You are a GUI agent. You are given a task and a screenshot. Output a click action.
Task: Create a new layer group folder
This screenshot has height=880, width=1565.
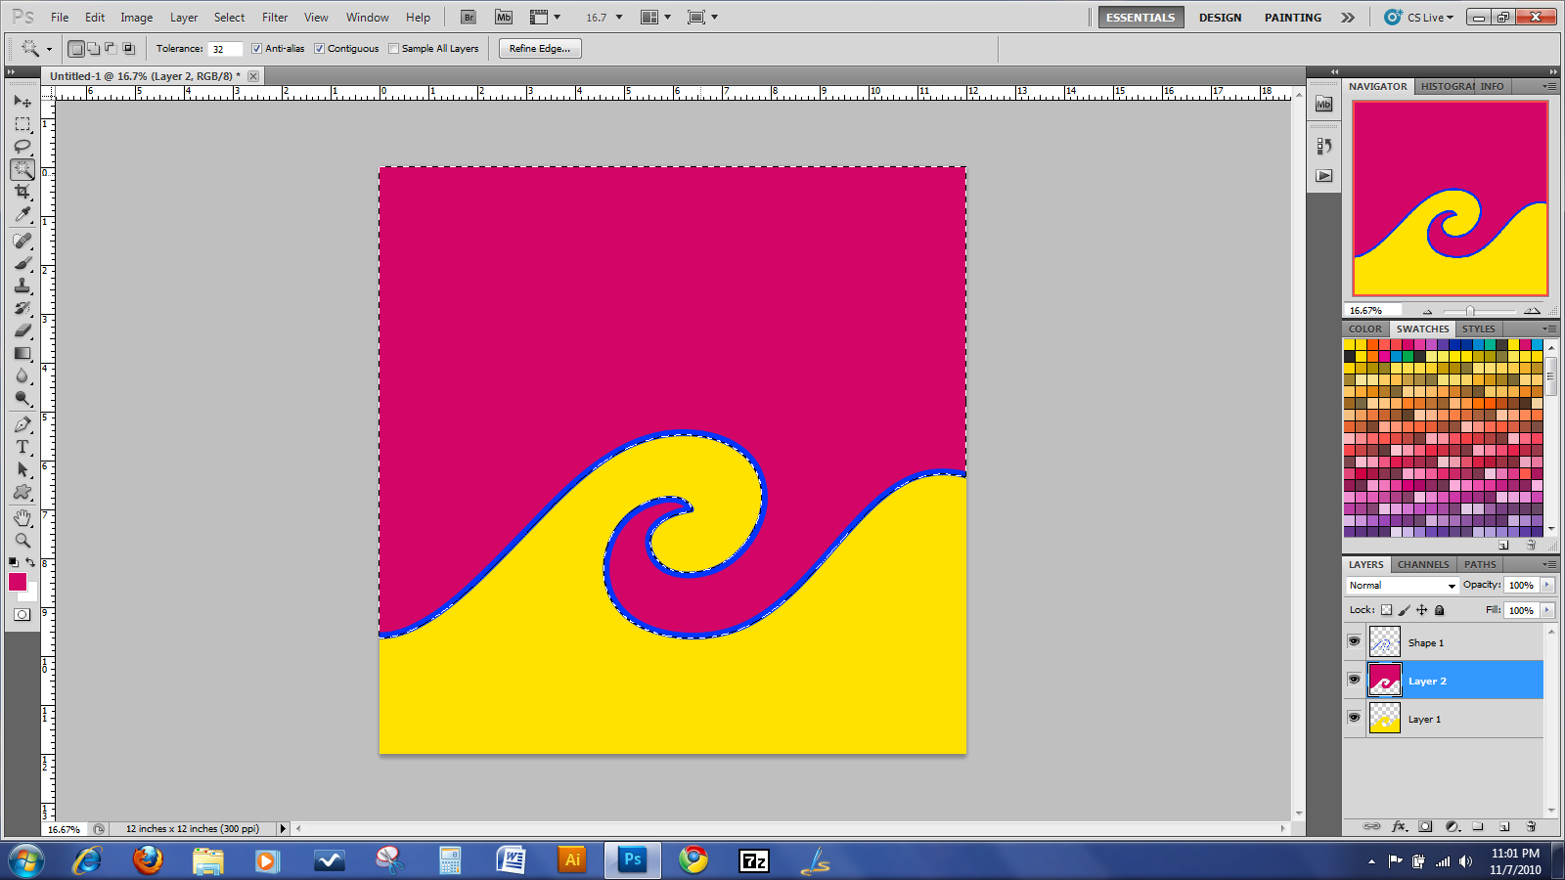pos(1478,826)
